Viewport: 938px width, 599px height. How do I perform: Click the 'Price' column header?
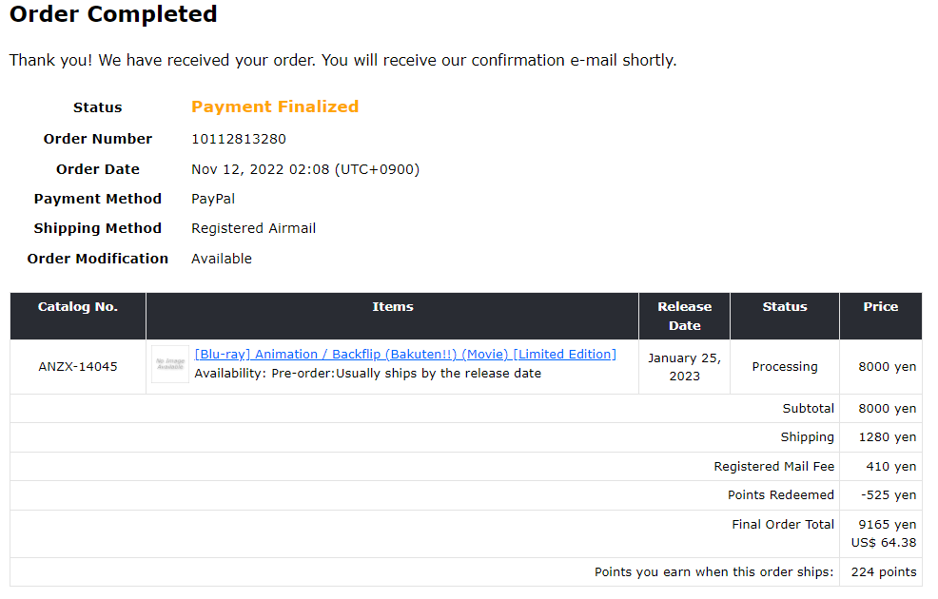click(x=880, y=307)
